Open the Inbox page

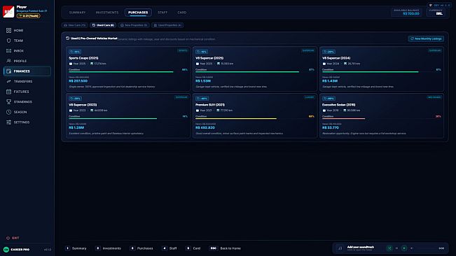(27, 51)
